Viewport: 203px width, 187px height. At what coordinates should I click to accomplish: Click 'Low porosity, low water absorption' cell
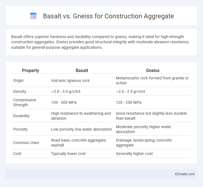82,129
